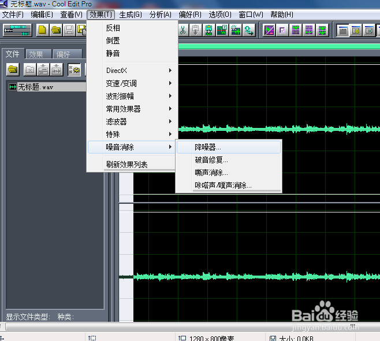Expand the 波形振幅 submenu
This screenshot has height=341, width=380.
(x=132, y=96)
